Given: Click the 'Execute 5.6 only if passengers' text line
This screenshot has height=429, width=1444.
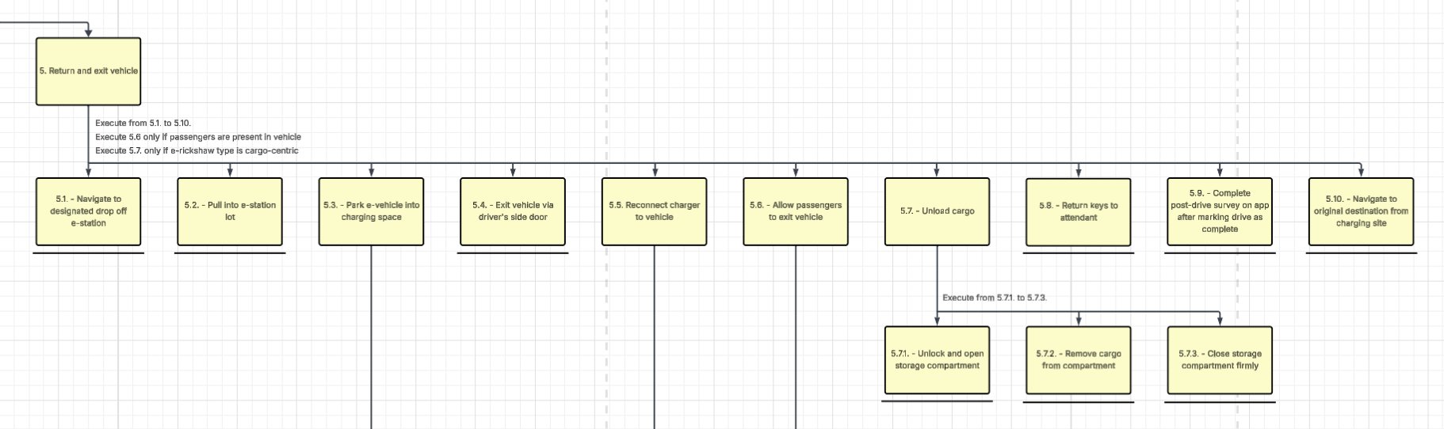Looking at the screenshot, I should 198,137.
